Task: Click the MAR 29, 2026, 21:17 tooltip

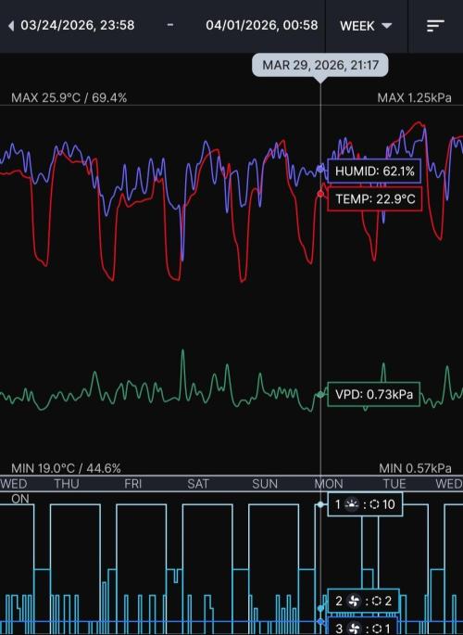Action: [320, 65]
